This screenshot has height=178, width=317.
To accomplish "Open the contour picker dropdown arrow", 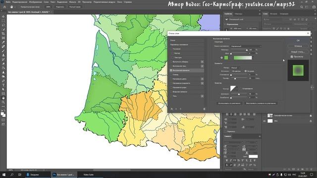I will coord(237,89).
